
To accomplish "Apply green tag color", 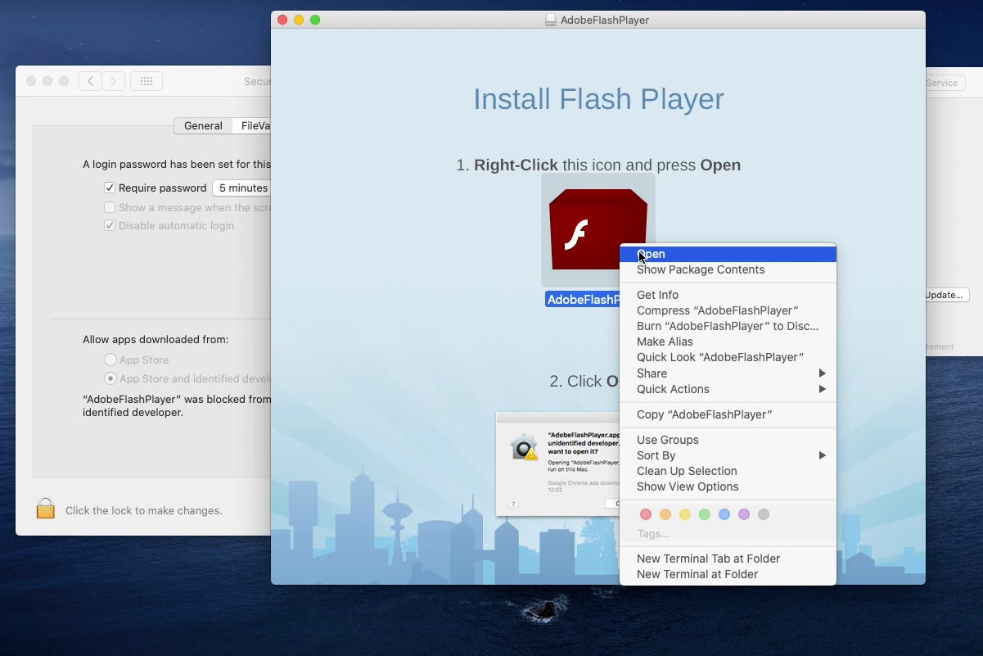I will (704, 514).
